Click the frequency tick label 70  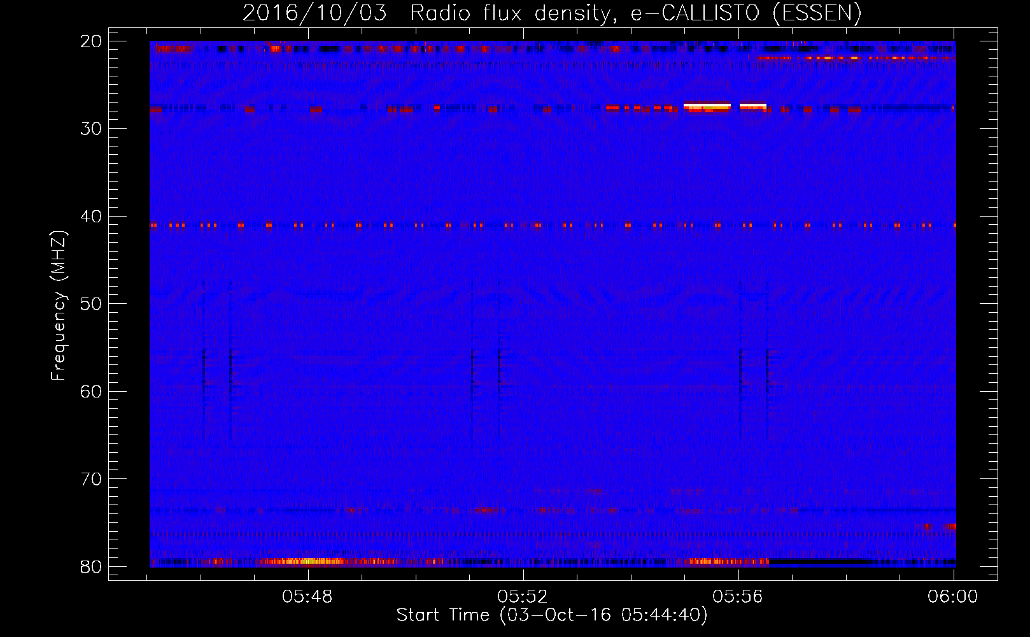pos(91,479)
